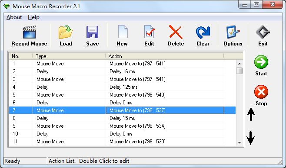Select the Delay 125 ms row
The height and width of the screenshot is (168, 286).
[x=122, y=87]
